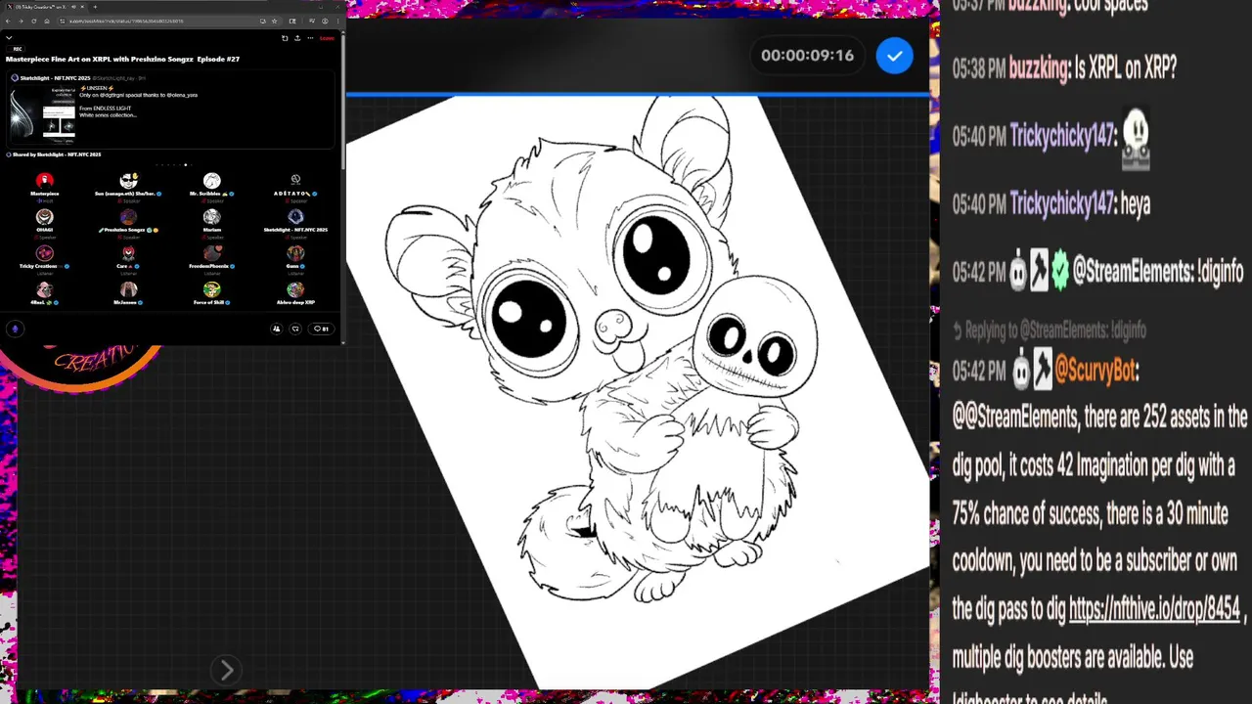The height and width of the screenshot is (704, 1252).
Task: Click the right arrow chevron on the grid panel
Action: point(226,670)
